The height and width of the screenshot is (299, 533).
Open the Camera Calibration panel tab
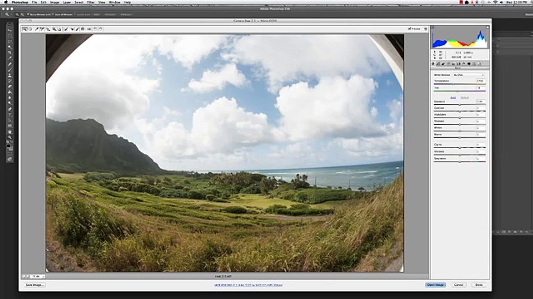click(x=469, y=64)
